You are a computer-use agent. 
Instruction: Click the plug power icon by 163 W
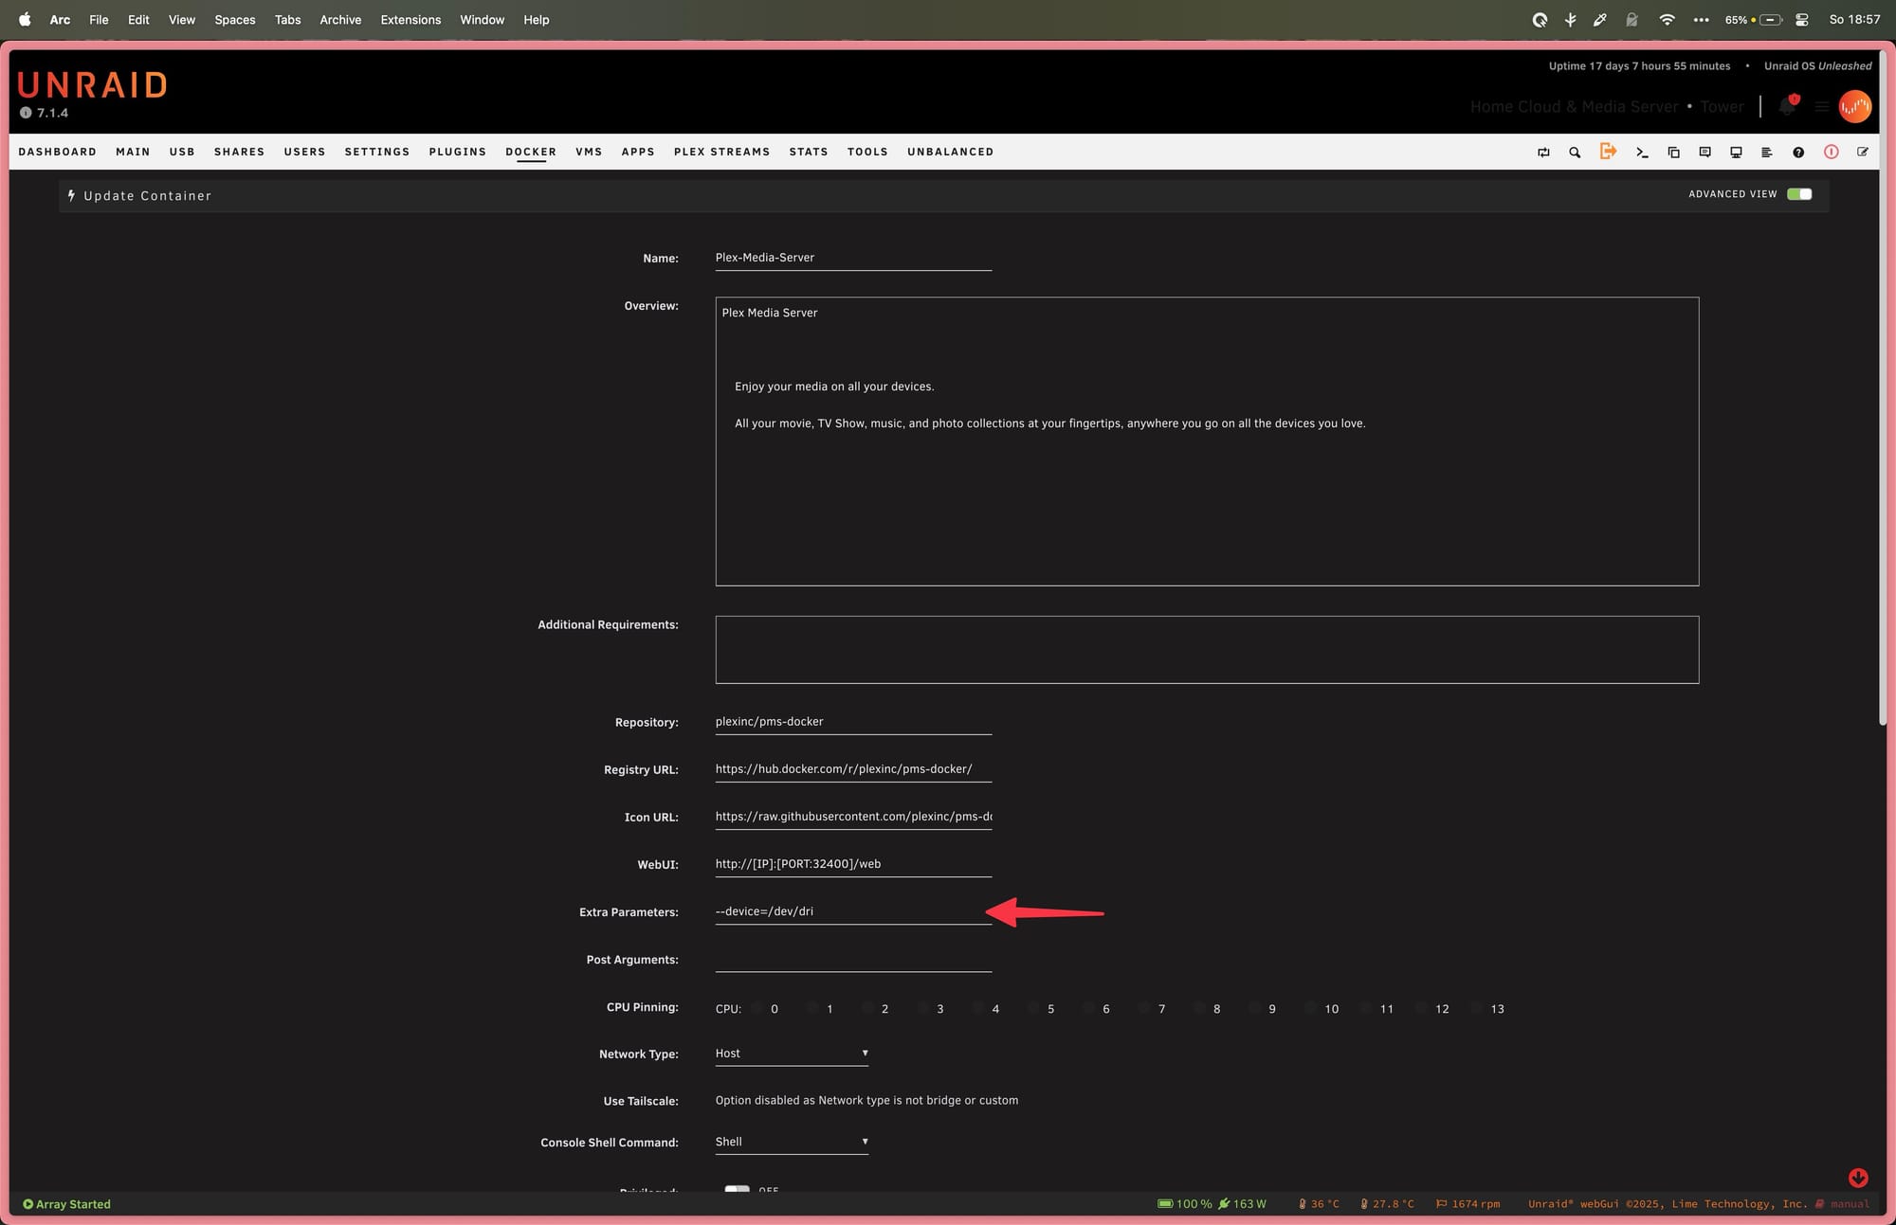[x=1224, y=1204]
